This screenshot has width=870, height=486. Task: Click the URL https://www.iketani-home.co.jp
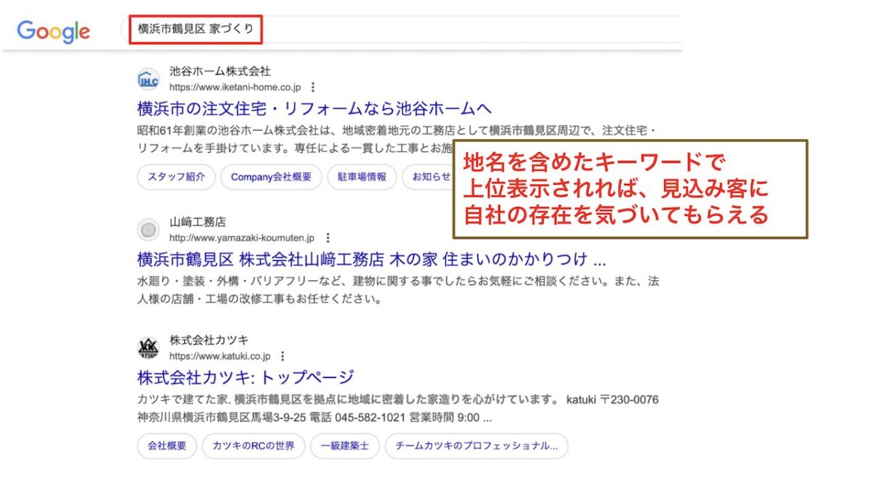click(x=235, y=88)
